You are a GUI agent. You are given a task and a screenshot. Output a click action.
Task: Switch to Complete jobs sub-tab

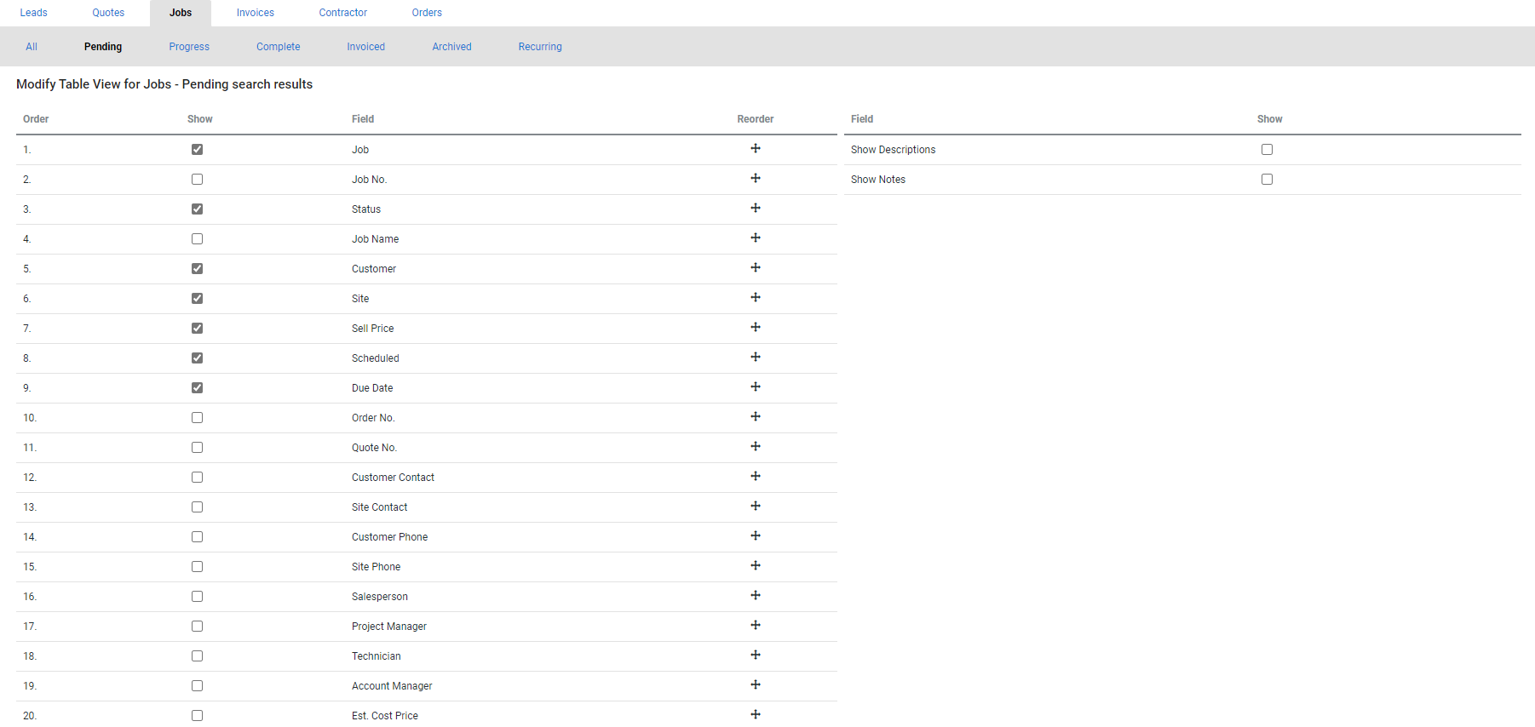click(x=279, y=47)
